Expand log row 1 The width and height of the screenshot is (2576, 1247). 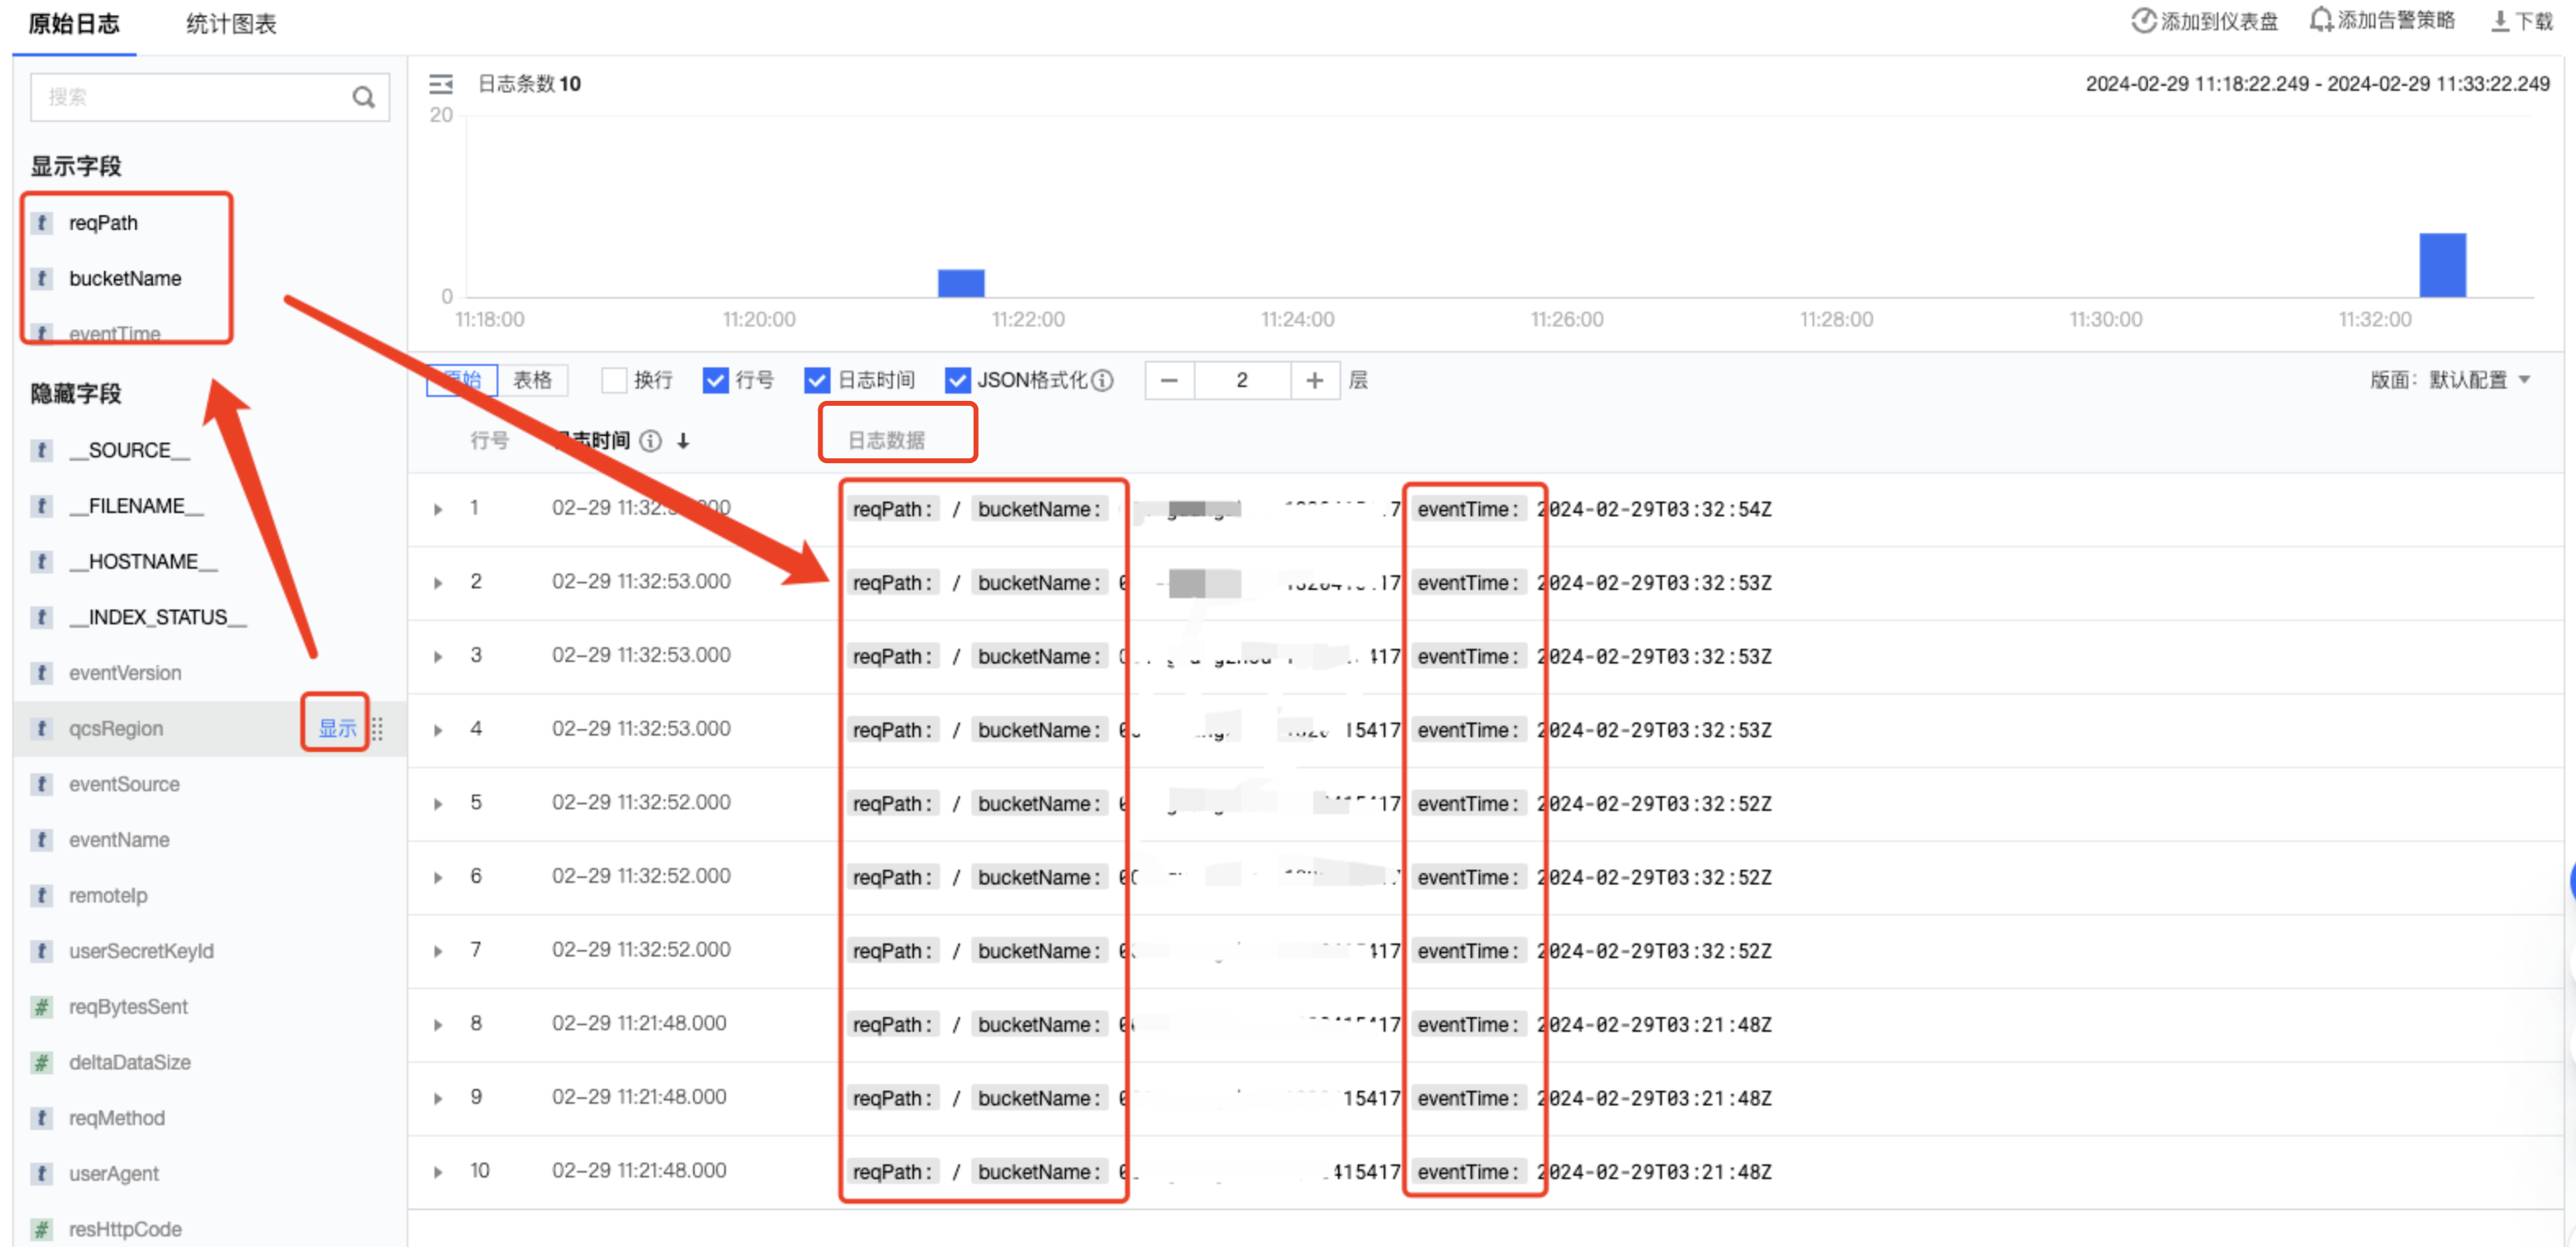[438, 509]
